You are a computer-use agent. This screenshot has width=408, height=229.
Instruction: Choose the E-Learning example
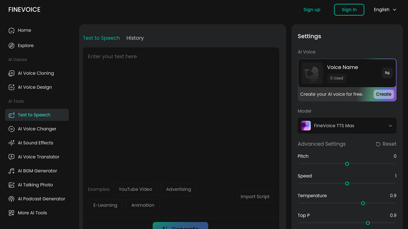(105, 205)
